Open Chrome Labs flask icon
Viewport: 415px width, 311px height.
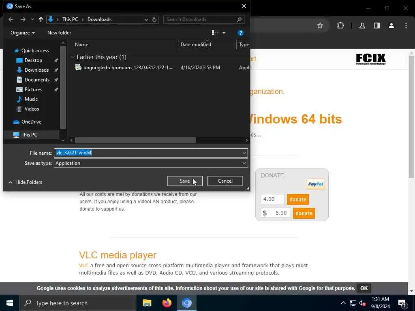coord(362,26)
